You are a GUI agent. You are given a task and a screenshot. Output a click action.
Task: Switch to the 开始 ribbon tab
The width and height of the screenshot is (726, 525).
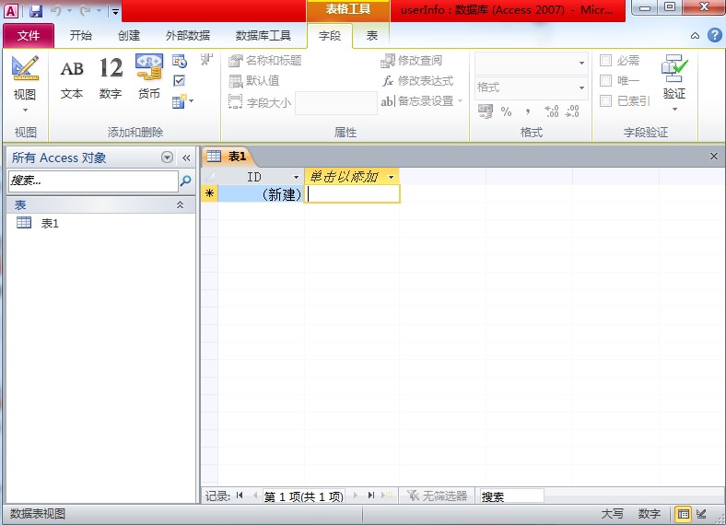80,36
